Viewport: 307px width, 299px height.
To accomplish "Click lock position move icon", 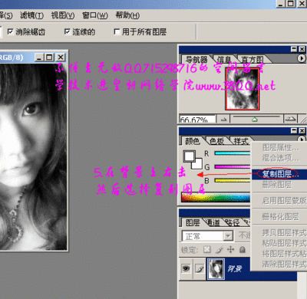I will (230, 249).
